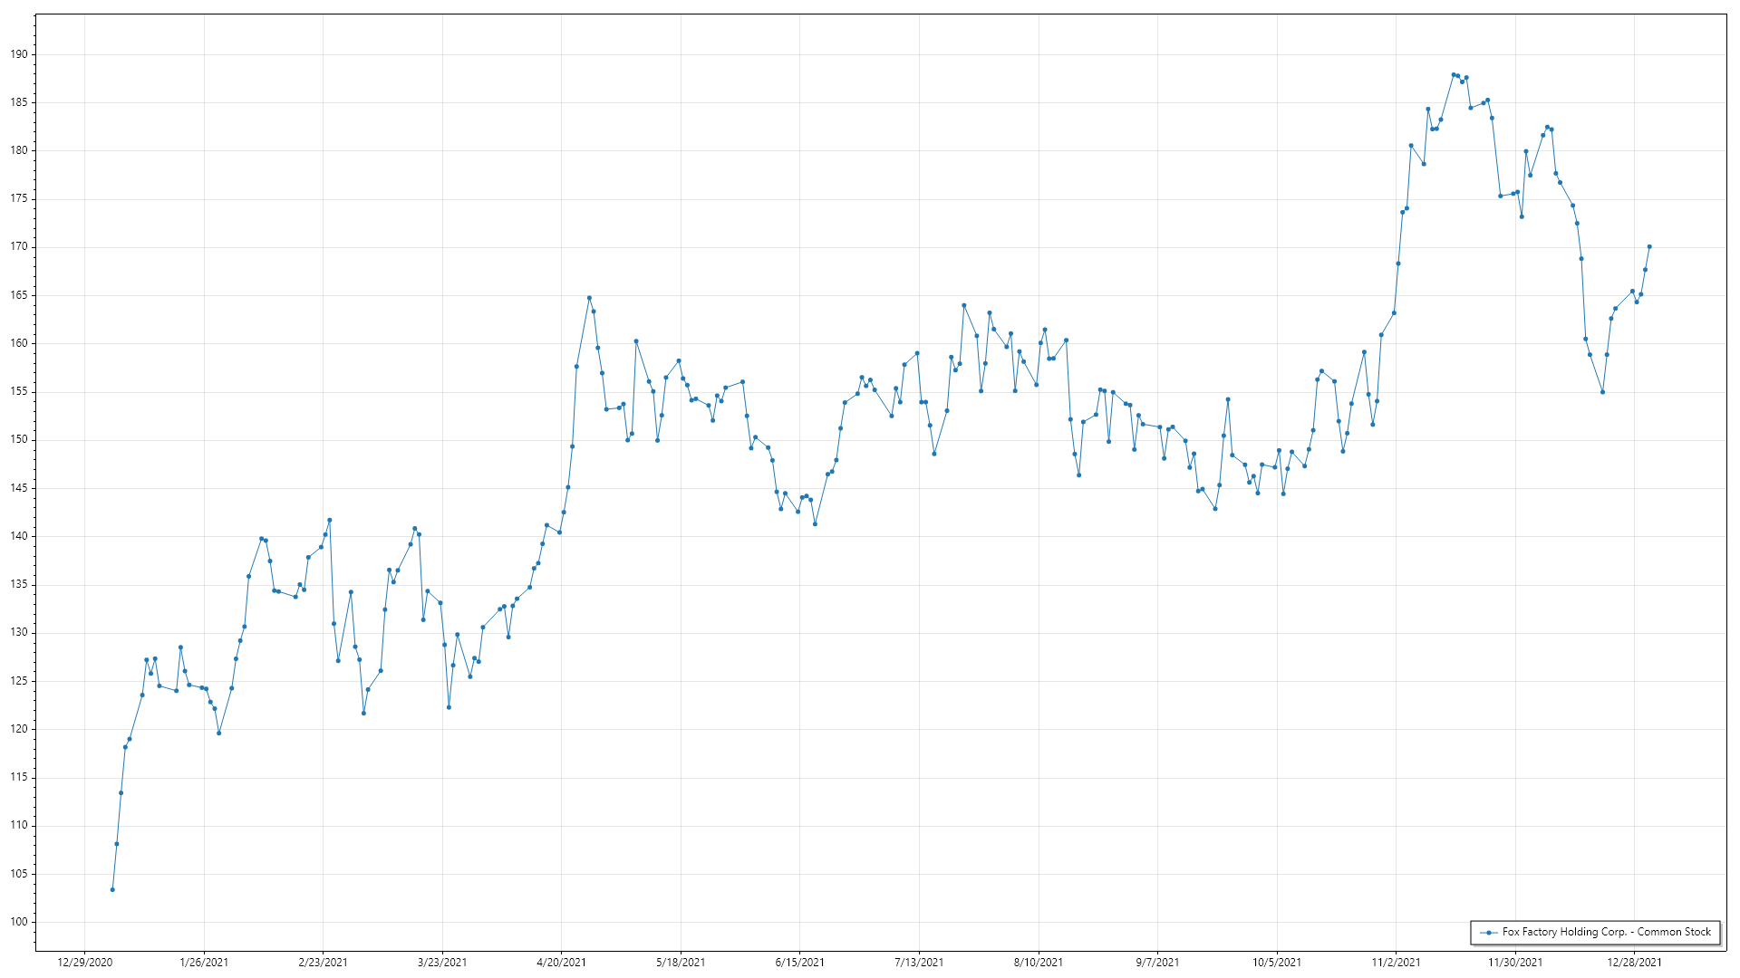Click the first data point near 103
The image size is (1740, 978).
(112, 889)
